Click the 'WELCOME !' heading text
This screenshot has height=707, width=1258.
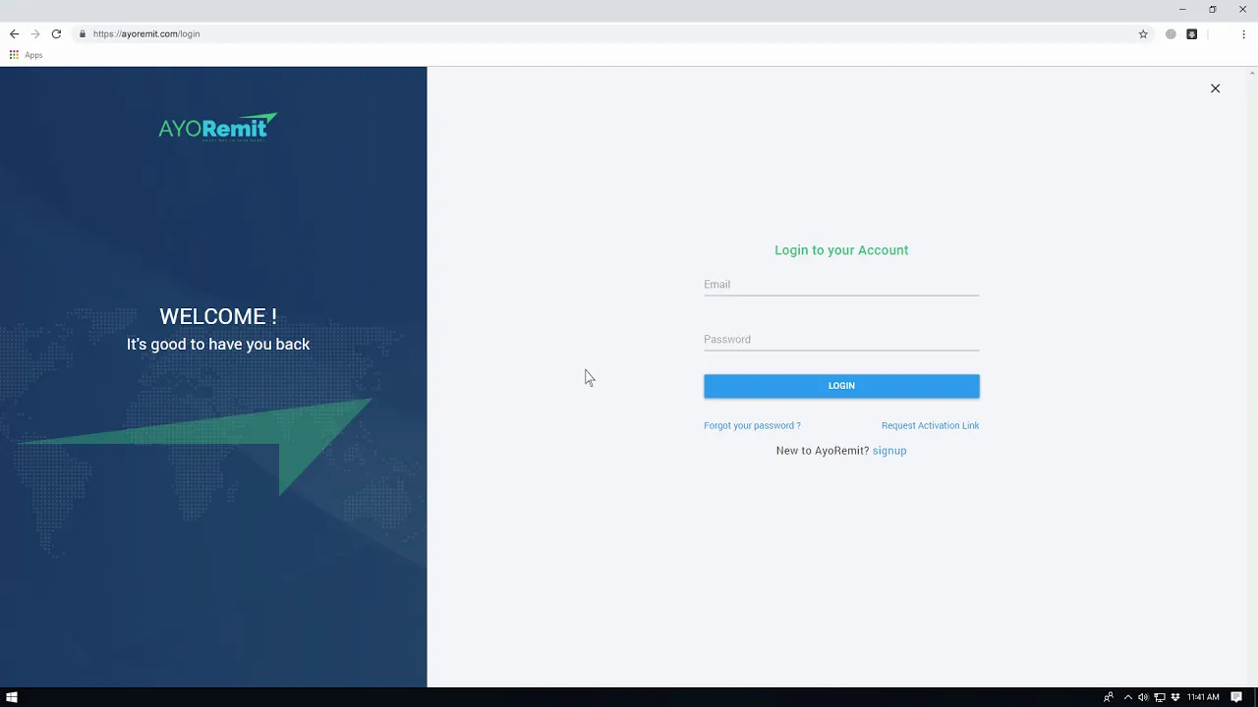pos(218,316)
